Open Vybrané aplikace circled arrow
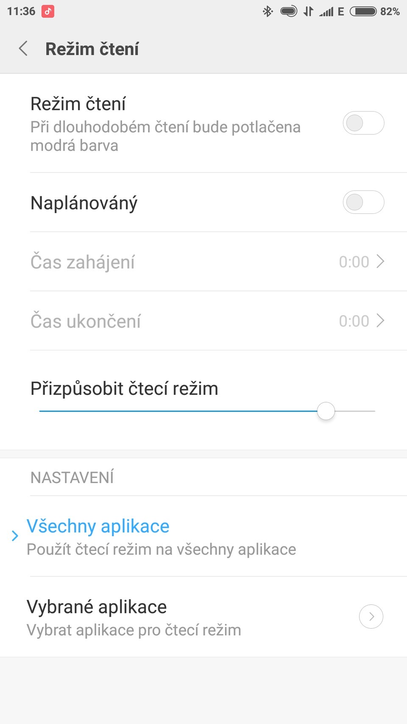This screenshot has width=407, height=724. click(371, 616)
